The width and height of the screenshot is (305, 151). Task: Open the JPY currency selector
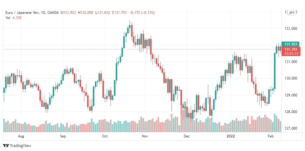coord(291,13)
